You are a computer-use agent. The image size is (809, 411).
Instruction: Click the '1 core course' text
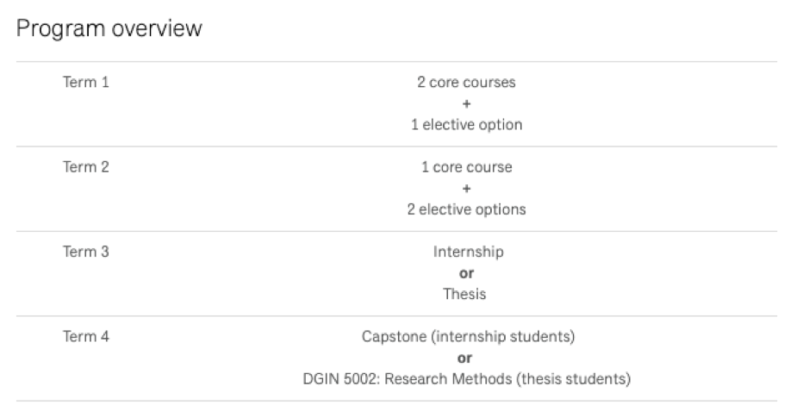click(466, 167)
